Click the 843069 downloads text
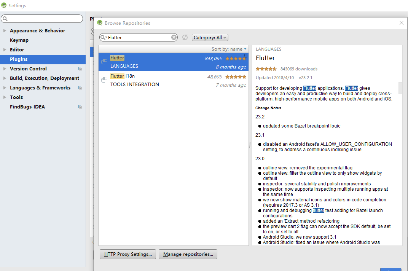The height and width of the screenshot is (271, 408). tap(299, 69)
